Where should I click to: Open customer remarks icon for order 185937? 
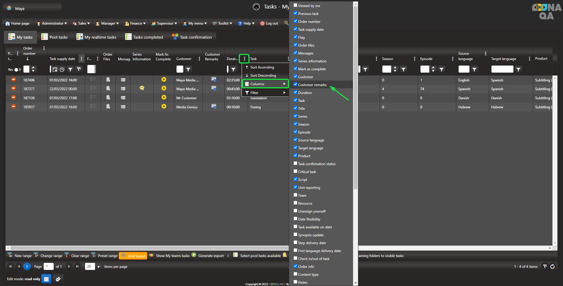[214, 107]
